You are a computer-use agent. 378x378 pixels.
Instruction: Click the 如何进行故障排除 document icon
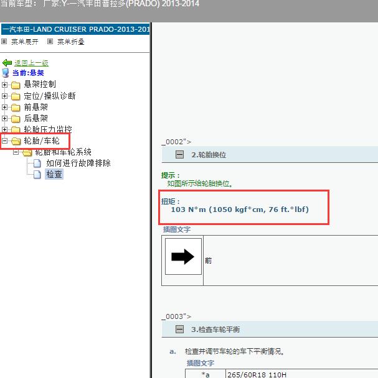click(37, 164)
